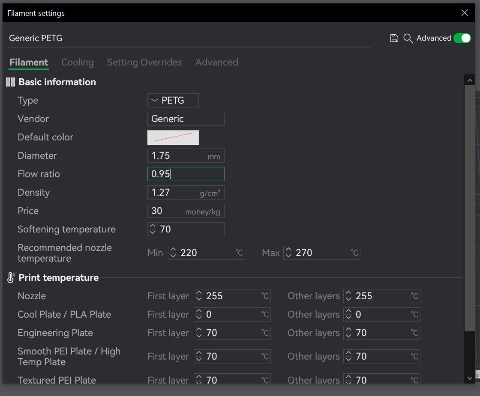Click the vertical scrollbar thumb
This screenshot has height=396, width=480.
(x=470, y=208)
